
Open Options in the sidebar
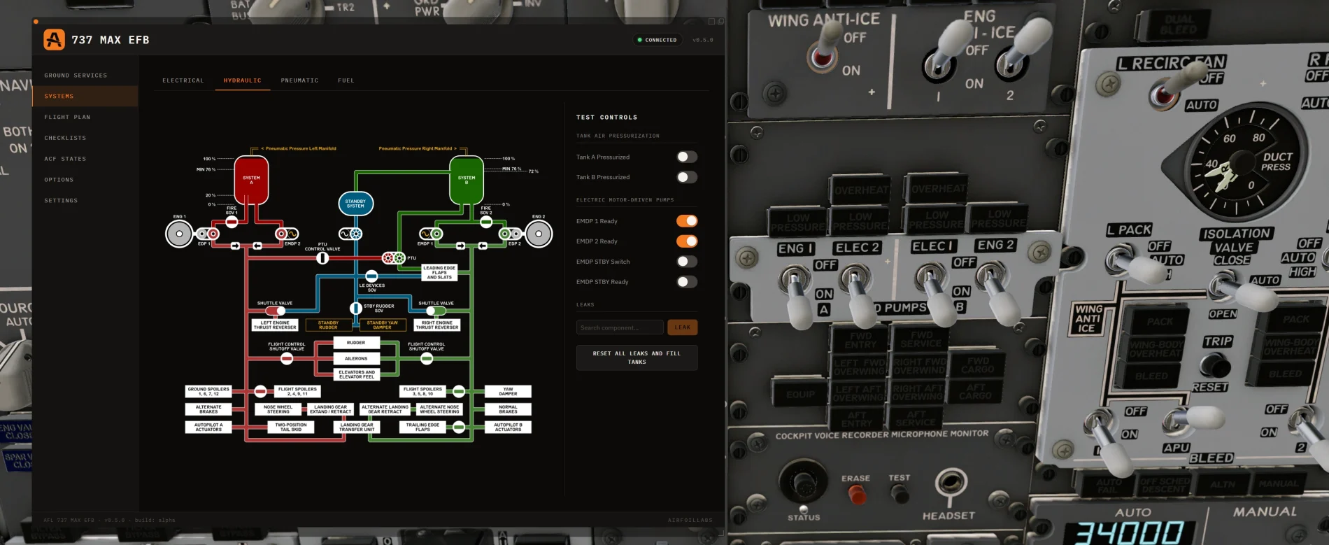(85, 180)
